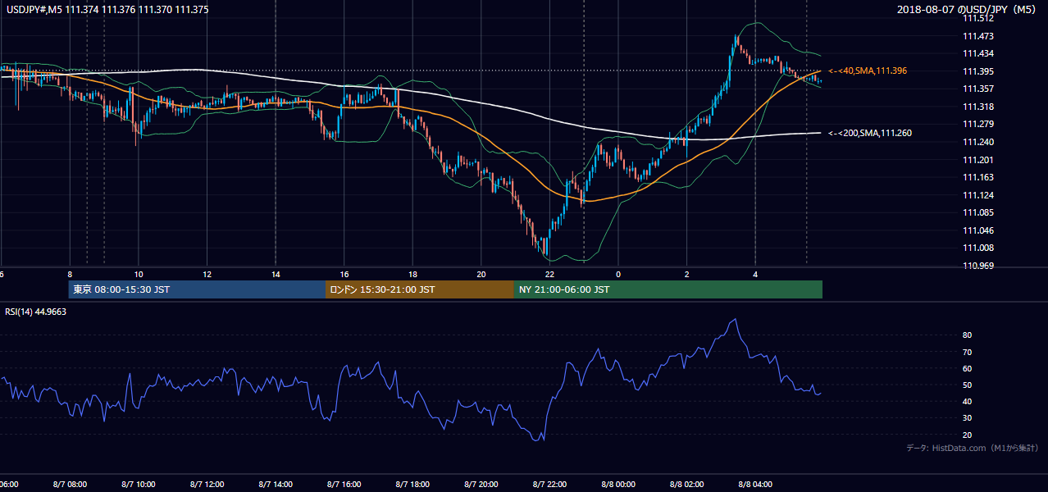Click the white '<-<200,SMA,111.260' label
Viewport: 1048px width, 492px height.
[870, 133]
